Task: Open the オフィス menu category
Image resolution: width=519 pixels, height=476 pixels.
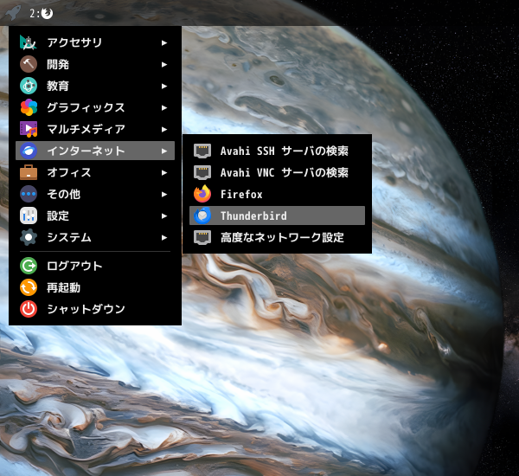Action: pyautogui.click(x=95, y=172)
